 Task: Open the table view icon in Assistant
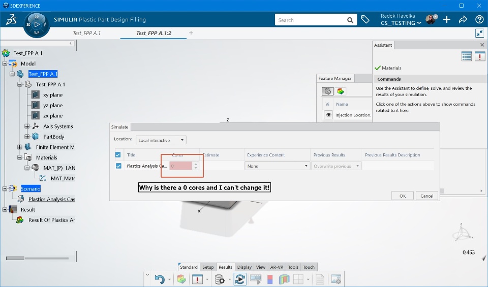click(467, 56)
